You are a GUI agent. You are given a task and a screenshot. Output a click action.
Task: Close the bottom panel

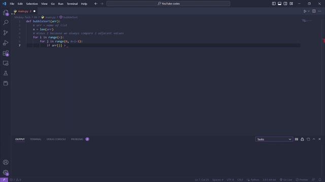319,140
